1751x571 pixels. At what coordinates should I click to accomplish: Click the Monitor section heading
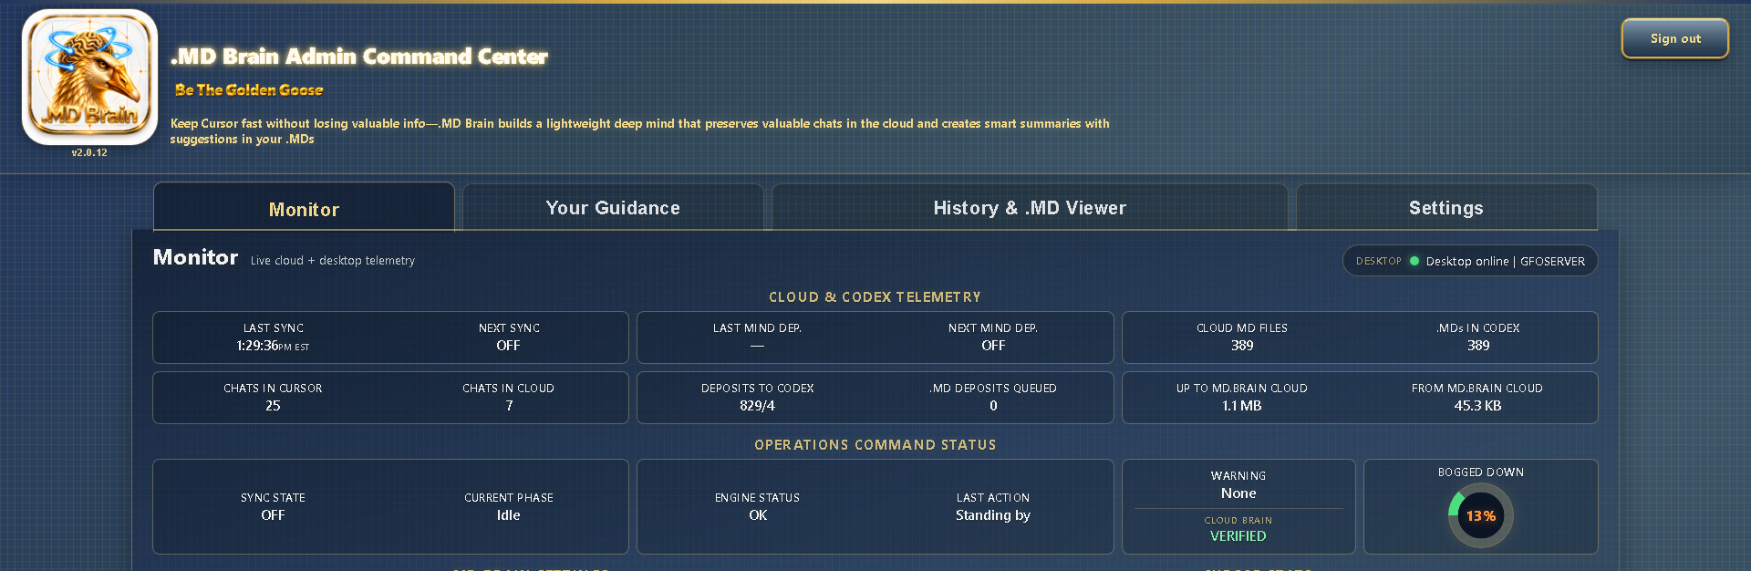pyautogui.click(x=195, y=257)
